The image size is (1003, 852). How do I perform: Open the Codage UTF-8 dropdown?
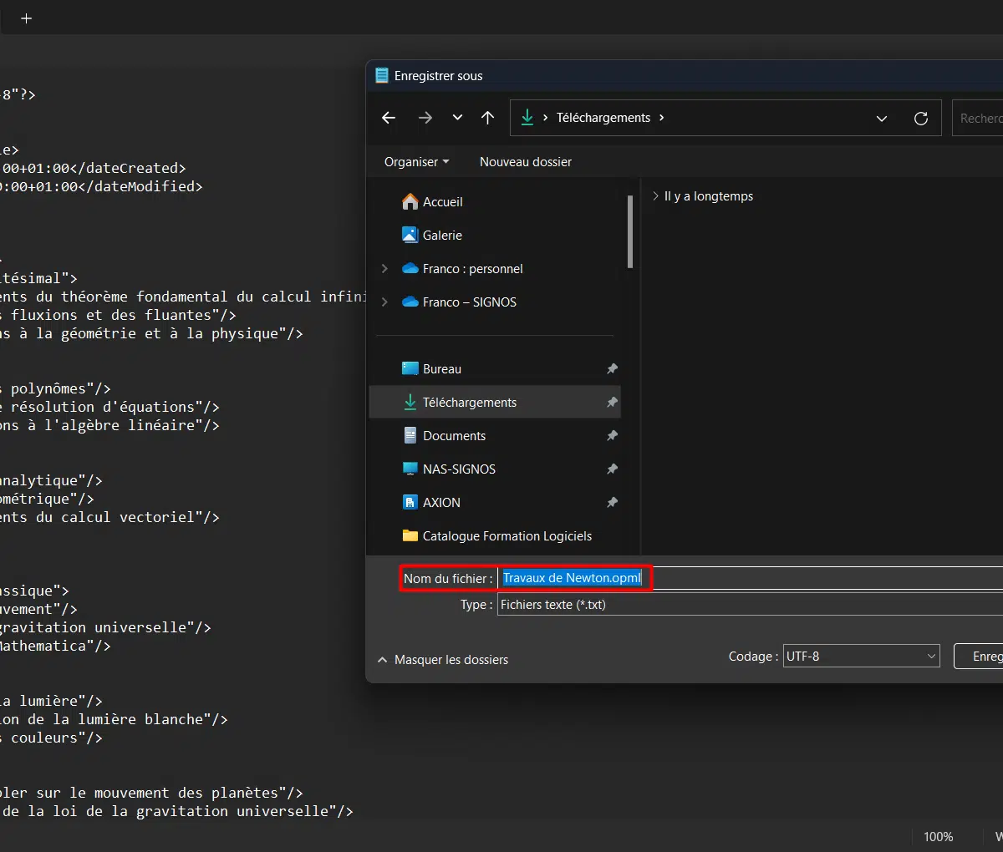(861, 657)
